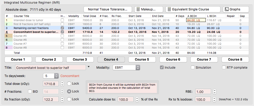Viewport: 254px width, 106px height.
Task: Switch to Course 6 tab
Action: coord(173,60)
